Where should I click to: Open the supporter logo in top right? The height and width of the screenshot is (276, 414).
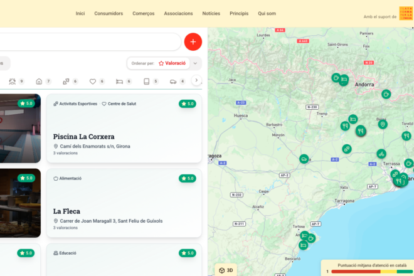(x=406, y=13)
